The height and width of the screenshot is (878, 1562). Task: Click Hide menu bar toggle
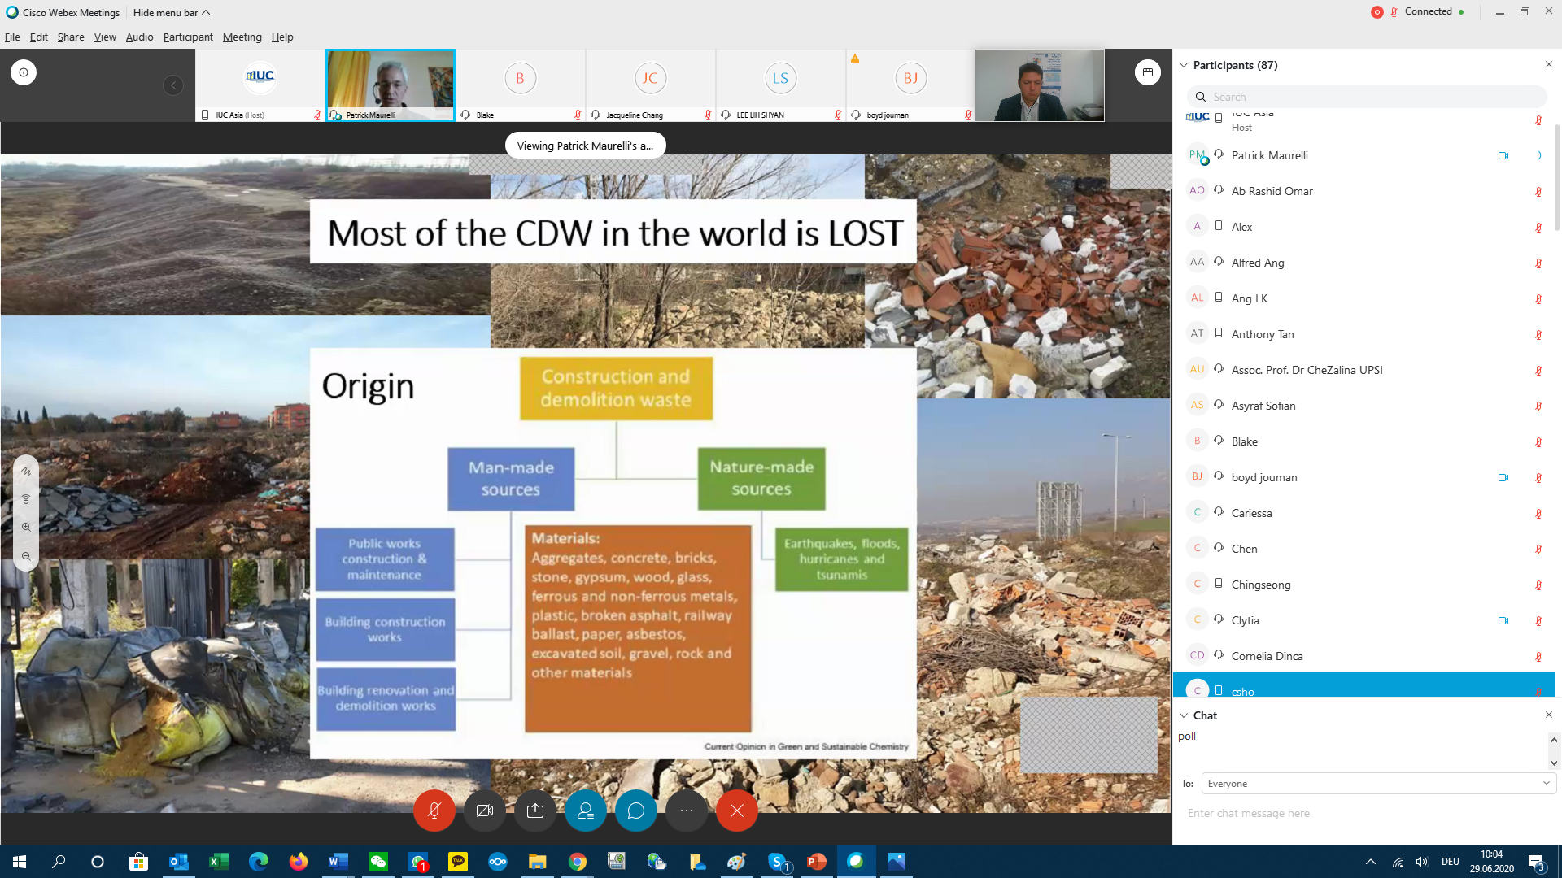click(171, 12)
